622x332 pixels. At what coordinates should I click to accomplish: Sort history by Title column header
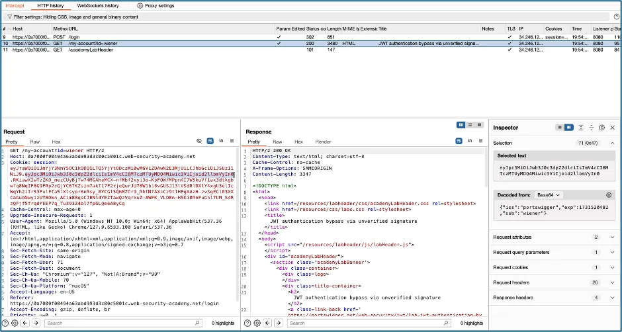(x=429, y=29)
